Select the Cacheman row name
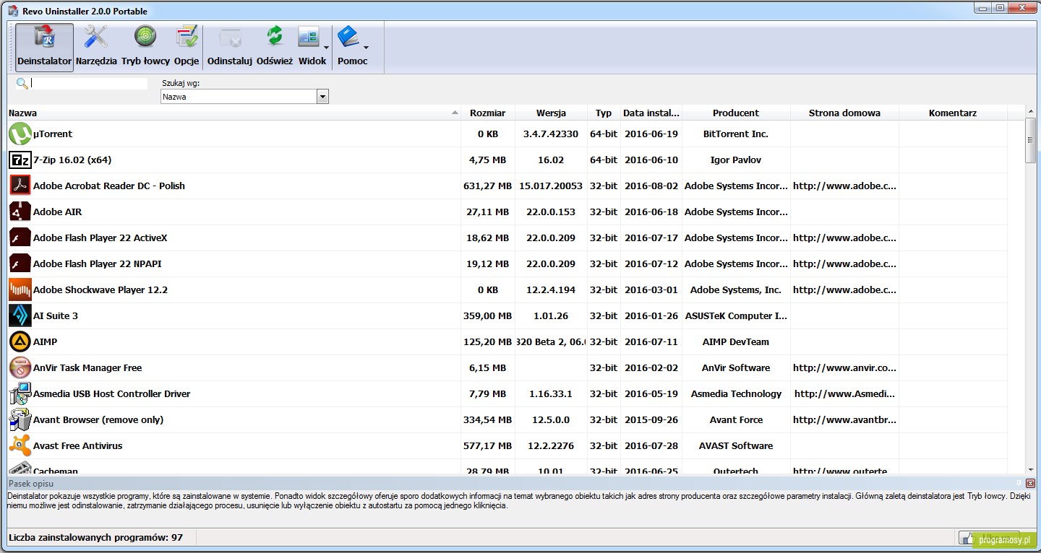Image resolution: width=1041 pixels, height=553 pixels. point(56,471)
